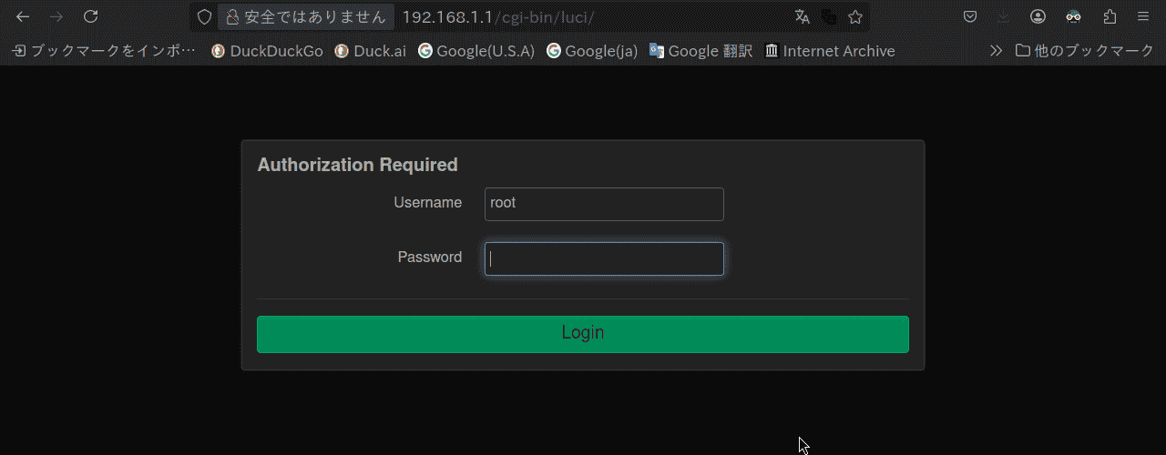
Task: Open the 他のブックマーク folder
Action: [1084, 51]
